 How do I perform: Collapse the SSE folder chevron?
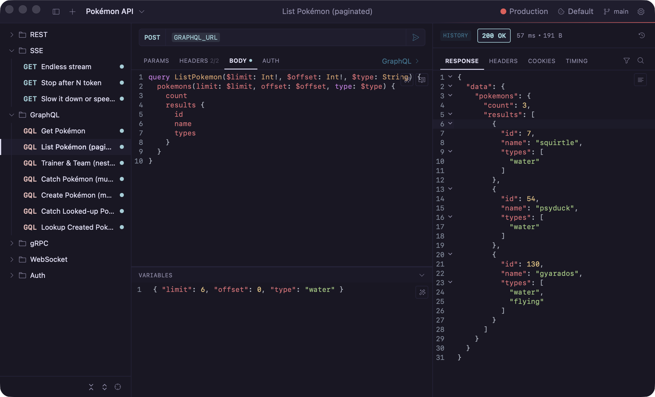12,51
